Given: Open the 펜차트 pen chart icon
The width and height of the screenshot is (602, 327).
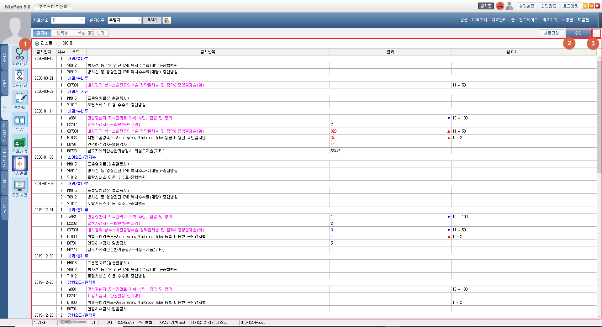Looking at the screenshot, I should click(20, 98).
